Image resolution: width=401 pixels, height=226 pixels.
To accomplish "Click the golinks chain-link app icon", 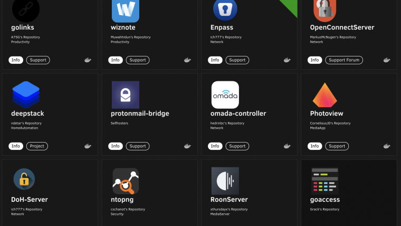I will tap(26, 10).
